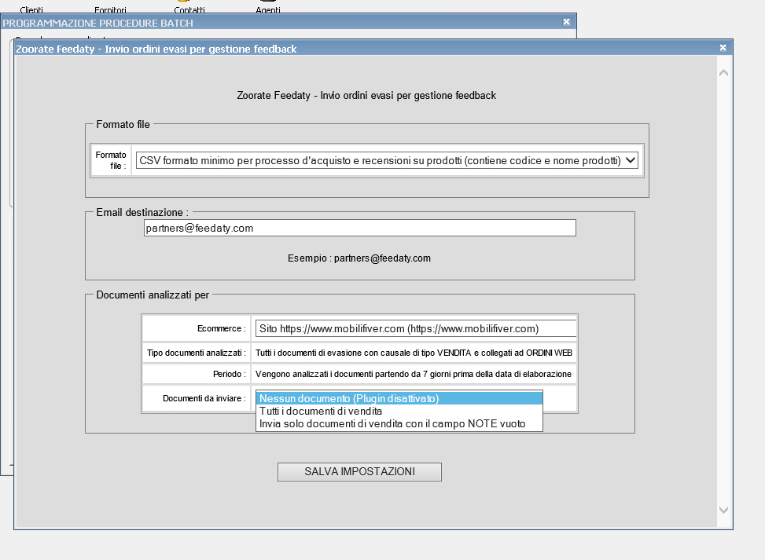Click the 'Ecommerce :' label
Image resolution: width=765 pixels, height=560 pixels.
pyautogui.click(x=222, y=328)
